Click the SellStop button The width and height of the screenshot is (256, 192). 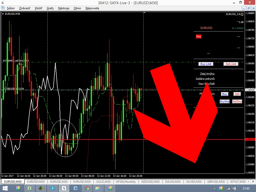(237, 101)
